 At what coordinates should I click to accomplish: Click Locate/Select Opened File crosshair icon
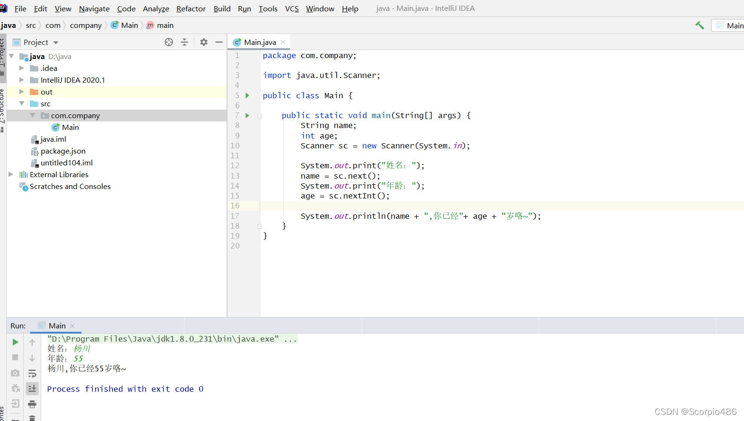169,42
